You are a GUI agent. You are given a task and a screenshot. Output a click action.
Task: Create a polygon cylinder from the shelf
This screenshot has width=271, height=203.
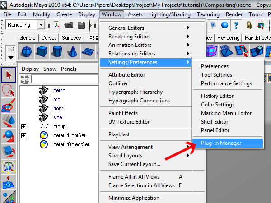pos(57,51)
